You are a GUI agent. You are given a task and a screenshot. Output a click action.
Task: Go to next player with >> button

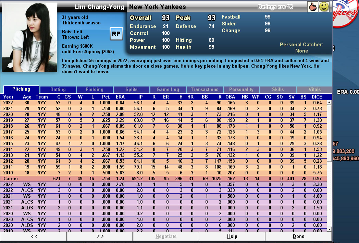(100, 236)
